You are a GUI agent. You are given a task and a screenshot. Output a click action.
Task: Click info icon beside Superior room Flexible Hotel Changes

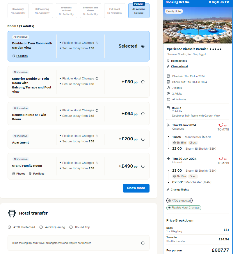pos(97,79)
